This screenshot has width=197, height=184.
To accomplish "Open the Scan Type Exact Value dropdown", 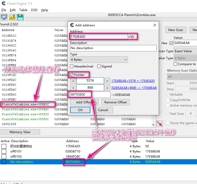I will (x=185, y=51).
